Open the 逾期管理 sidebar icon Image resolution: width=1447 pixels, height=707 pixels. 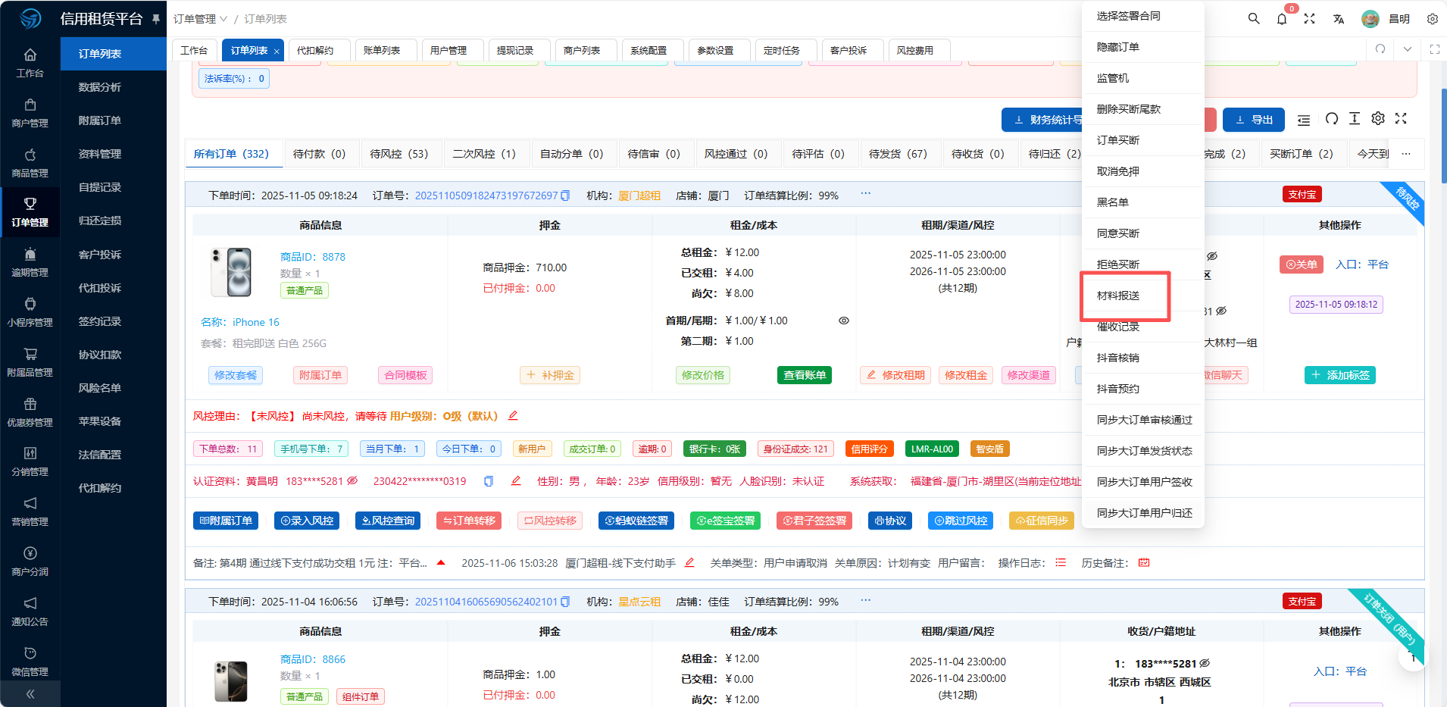click(x=30, y=262)
